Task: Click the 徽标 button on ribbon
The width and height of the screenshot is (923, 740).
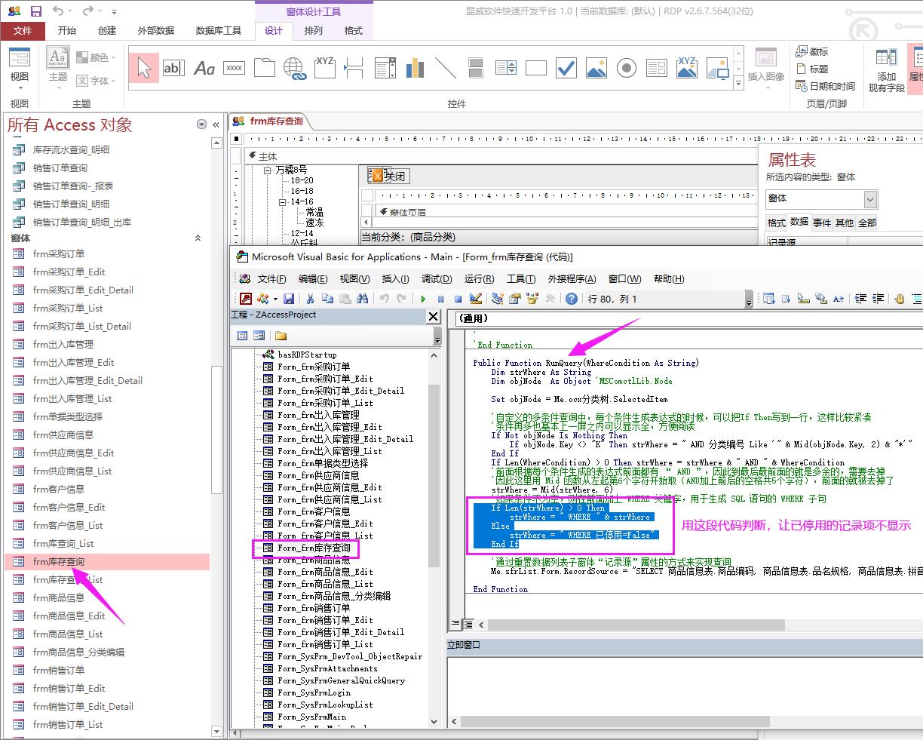Action: (x=812, y=51)
